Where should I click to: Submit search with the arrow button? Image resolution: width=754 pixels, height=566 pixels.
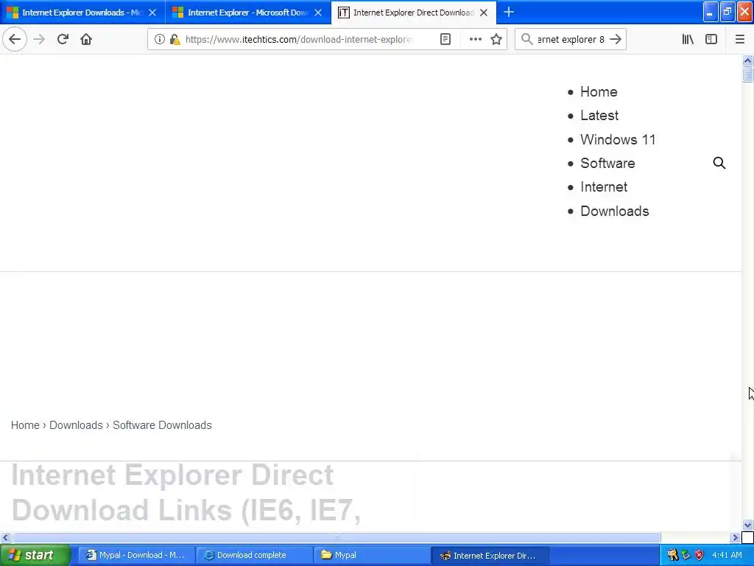(616, 39)
